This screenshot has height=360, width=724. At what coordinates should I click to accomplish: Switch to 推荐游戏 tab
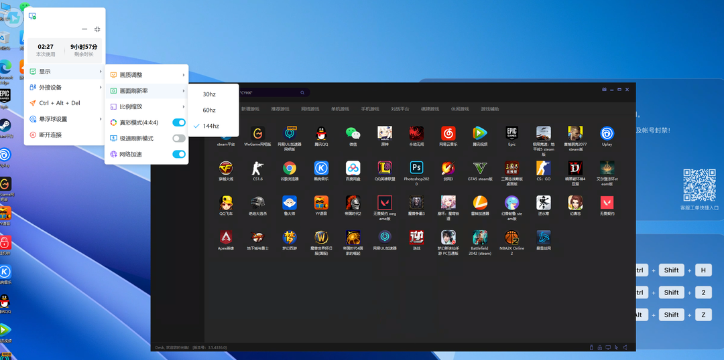tap(280, 109)
